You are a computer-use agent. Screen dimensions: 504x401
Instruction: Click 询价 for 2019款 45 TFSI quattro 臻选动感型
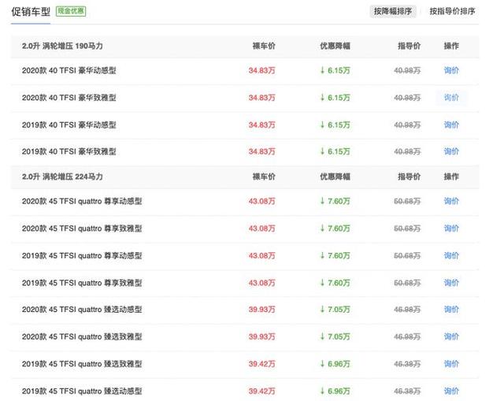(x=451, y=391)
